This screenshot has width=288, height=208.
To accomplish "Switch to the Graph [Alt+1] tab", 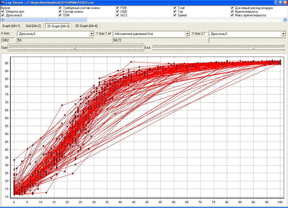I will tap(11, 26).
